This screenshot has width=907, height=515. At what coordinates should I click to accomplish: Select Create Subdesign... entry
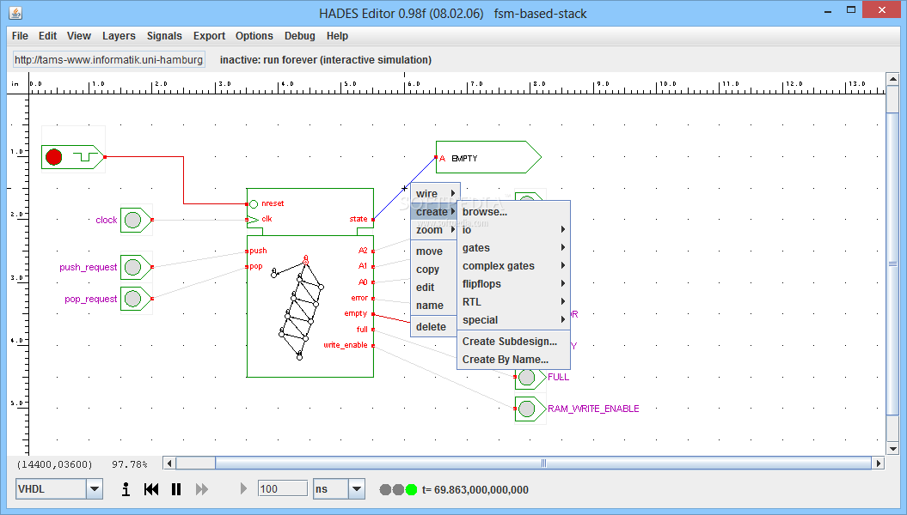coord(513,342)
